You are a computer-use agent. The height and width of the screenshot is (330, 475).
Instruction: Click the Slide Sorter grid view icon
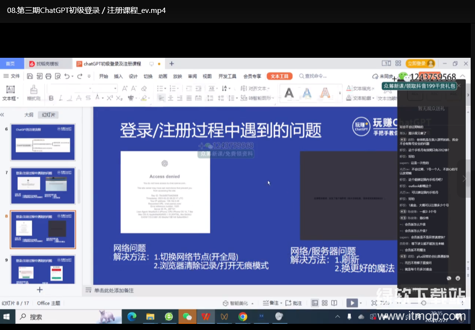coord(325,303)
